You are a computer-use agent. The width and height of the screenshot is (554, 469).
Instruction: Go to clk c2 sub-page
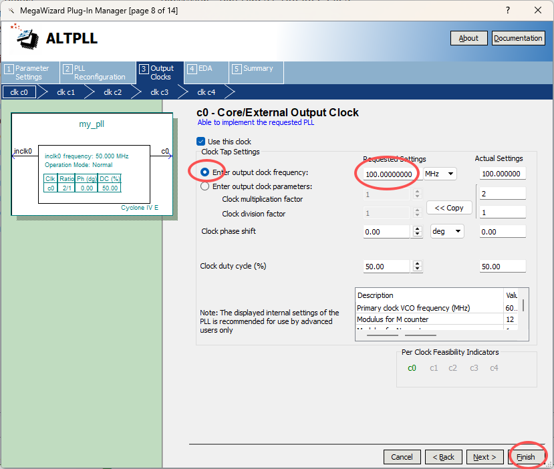point(113,92)
